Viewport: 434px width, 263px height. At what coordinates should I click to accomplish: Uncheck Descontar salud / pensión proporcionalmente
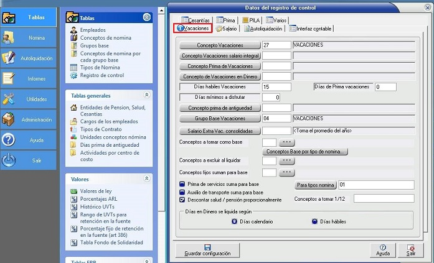(182, 200)
